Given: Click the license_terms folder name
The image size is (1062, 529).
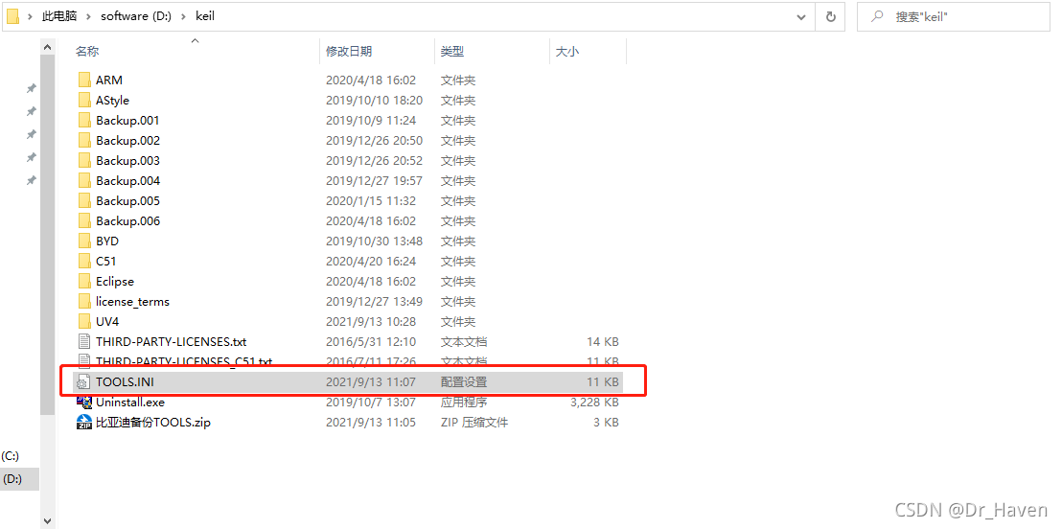Looking at the screenshot, I should point(132,302).
